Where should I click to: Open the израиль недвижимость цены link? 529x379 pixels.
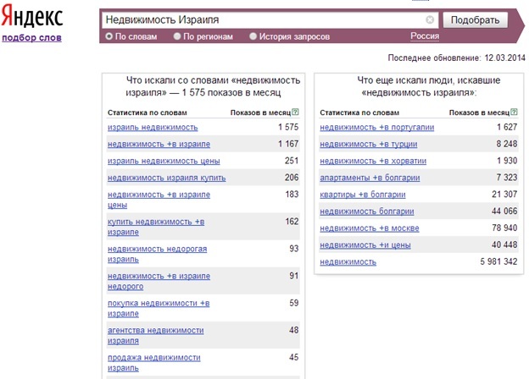164,161
